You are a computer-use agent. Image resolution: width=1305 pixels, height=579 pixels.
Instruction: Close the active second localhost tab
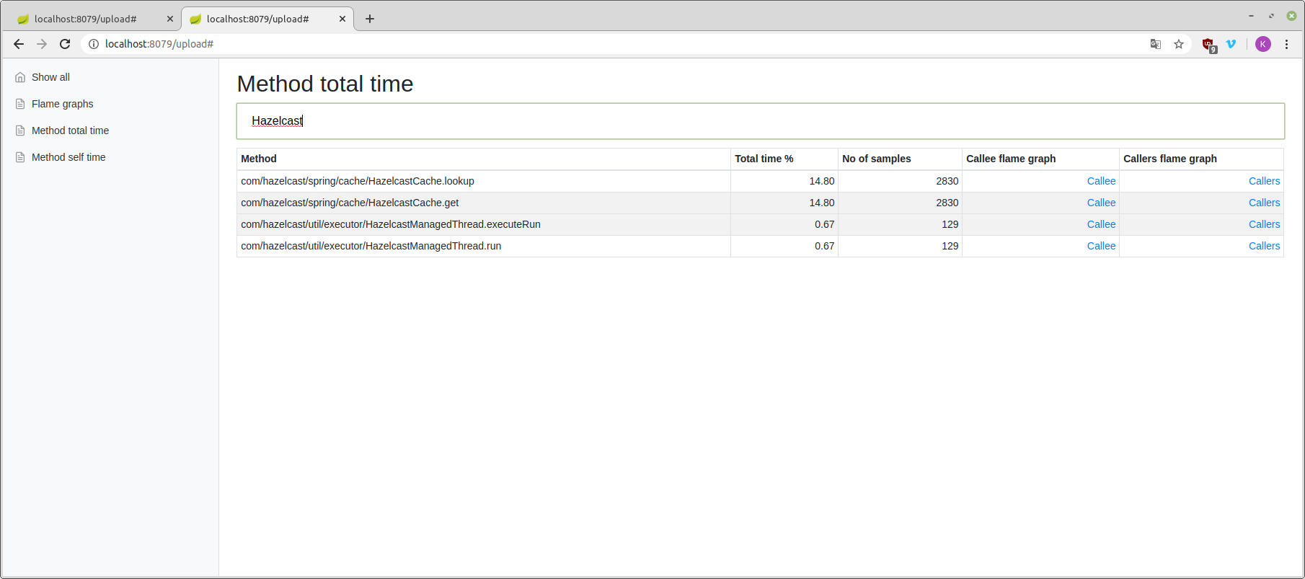[342, 19]
